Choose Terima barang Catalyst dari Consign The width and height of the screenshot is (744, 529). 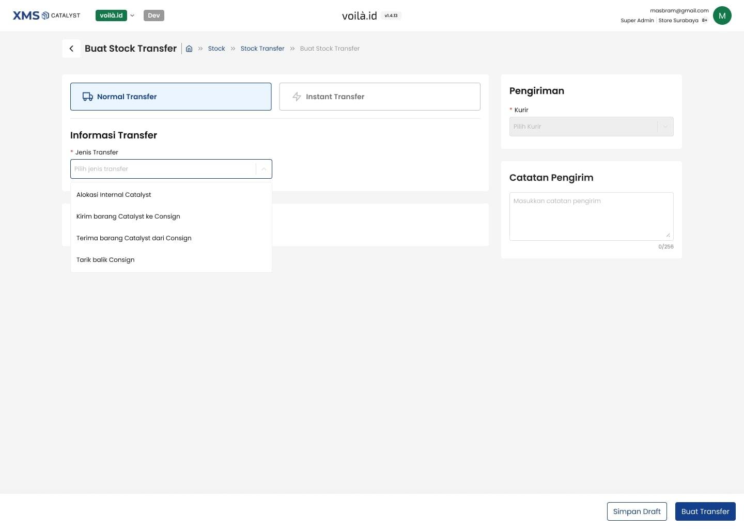pos(171,238)
